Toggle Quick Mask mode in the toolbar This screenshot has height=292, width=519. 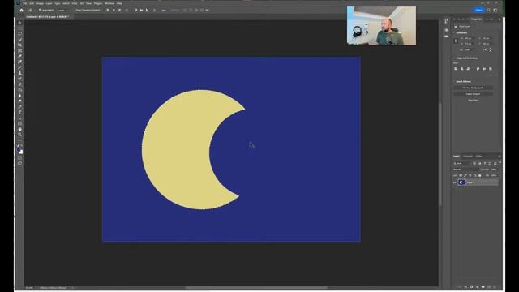pyautogui.click(x=19, y=158)
